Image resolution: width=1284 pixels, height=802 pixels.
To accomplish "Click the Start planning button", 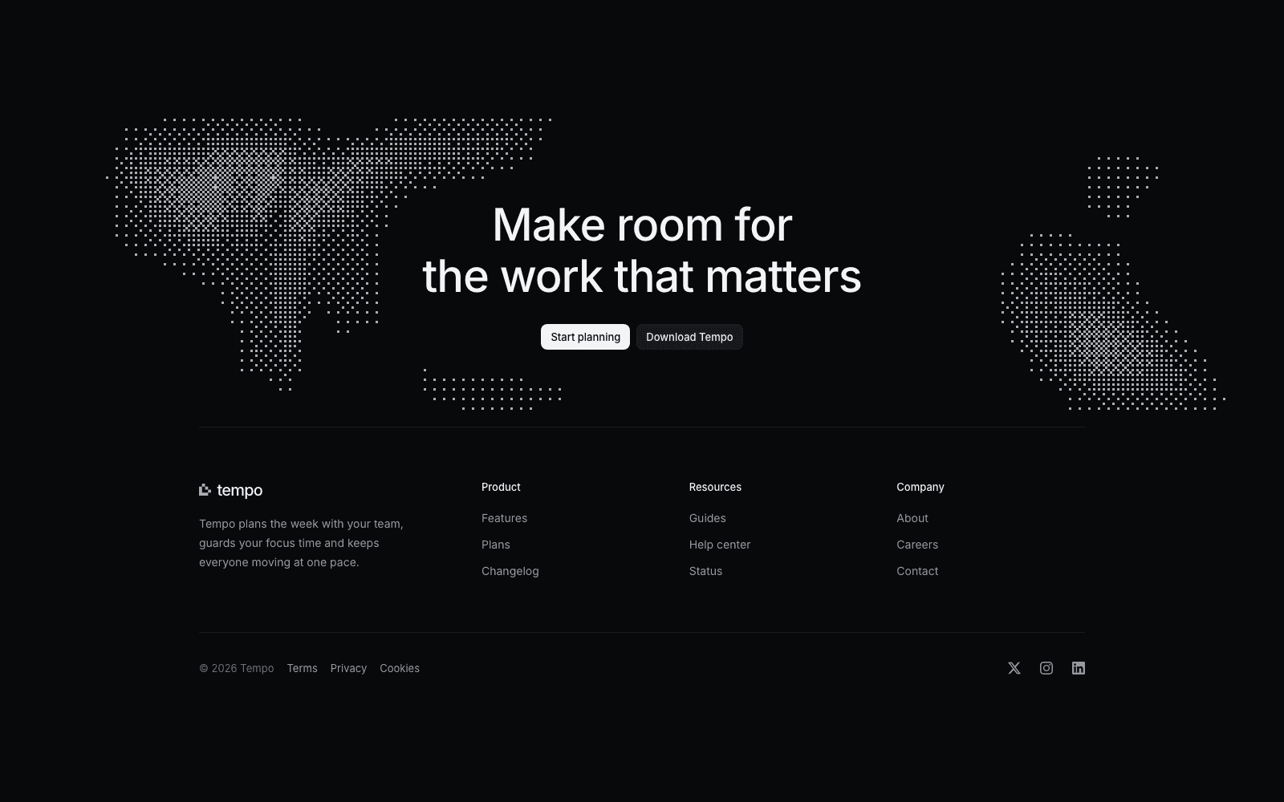I will pos(585,337).
